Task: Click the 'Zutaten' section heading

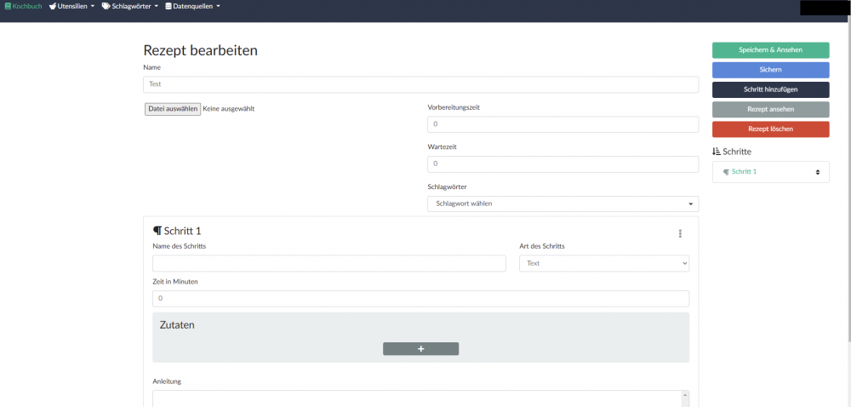Action: click(177, 325)
